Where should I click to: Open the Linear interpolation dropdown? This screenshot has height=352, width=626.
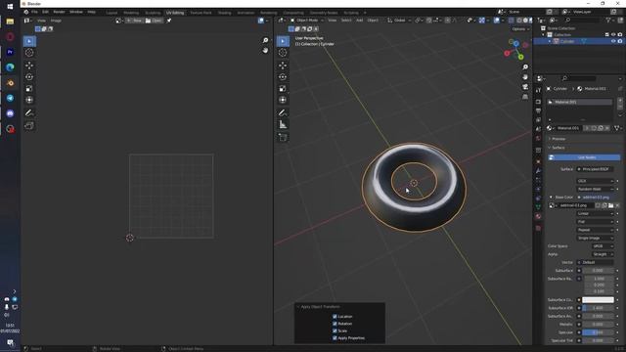click(595, 213)
